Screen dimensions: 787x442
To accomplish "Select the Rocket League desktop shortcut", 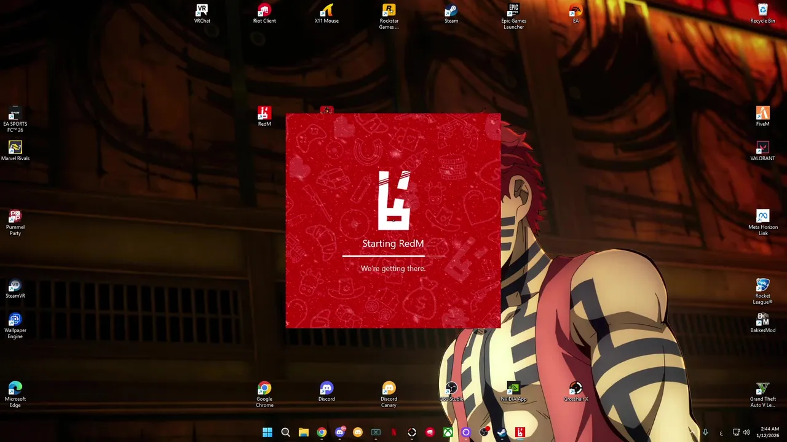I will (x=762, y=292).
